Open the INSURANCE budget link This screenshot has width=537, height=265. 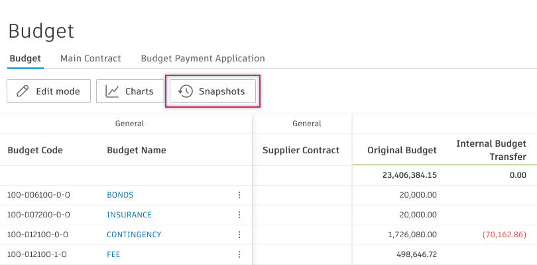[x=129, y=215]
